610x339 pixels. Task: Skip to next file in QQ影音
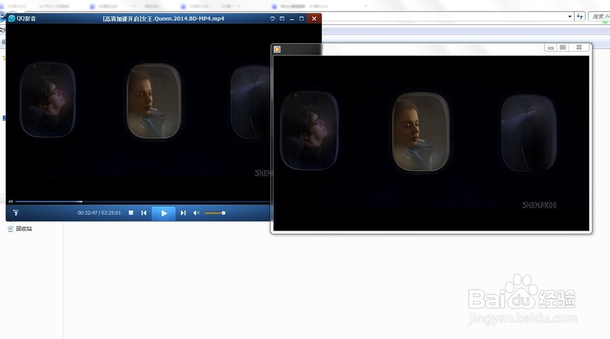pos(183,213)
